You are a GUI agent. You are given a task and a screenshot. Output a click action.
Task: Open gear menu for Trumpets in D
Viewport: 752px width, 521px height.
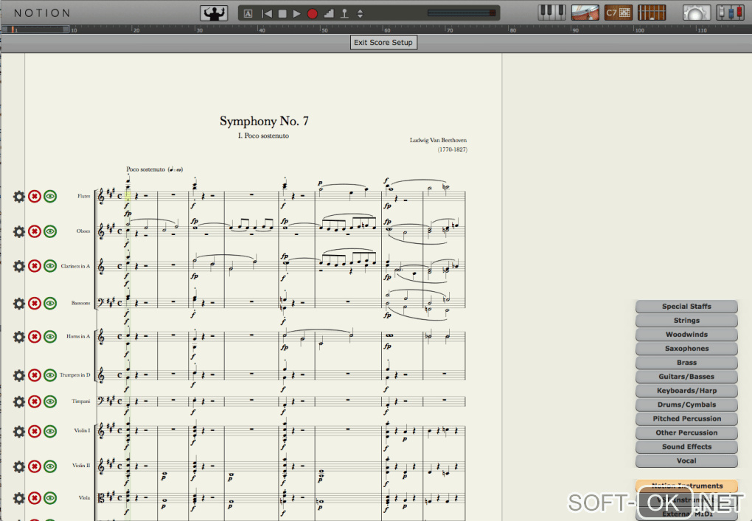(18, 375)
